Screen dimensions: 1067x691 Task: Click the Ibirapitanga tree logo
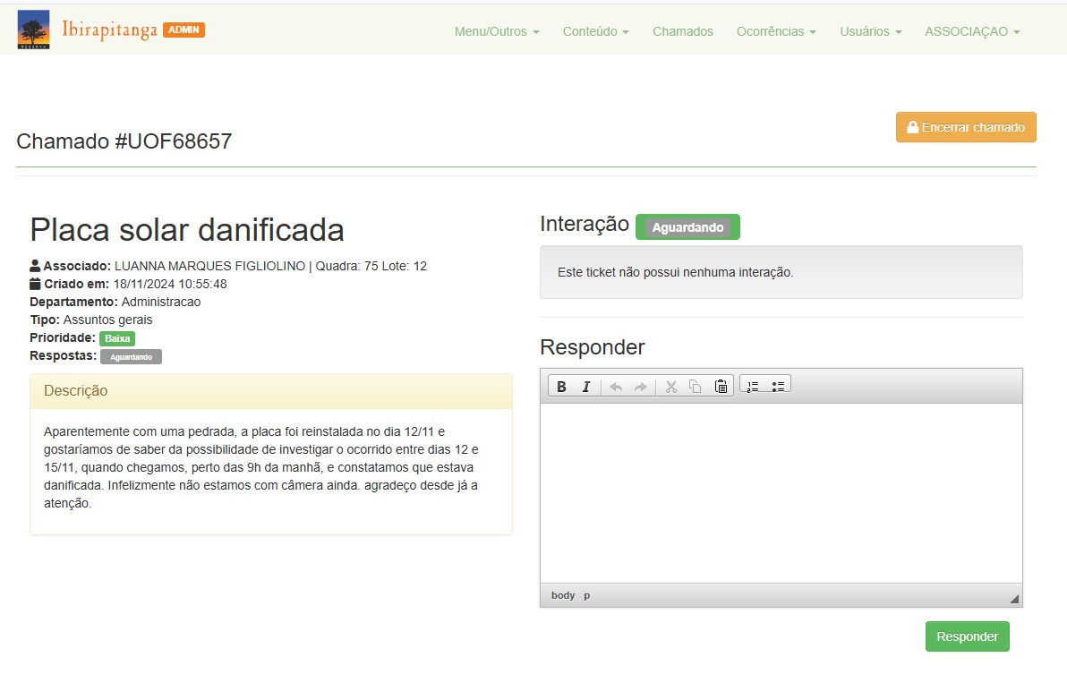tap(34, 30)
